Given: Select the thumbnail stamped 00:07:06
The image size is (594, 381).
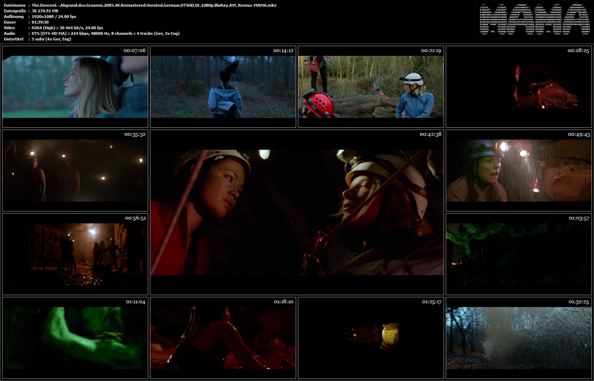Looking at the screenshot, I should [x=75, y=87].
